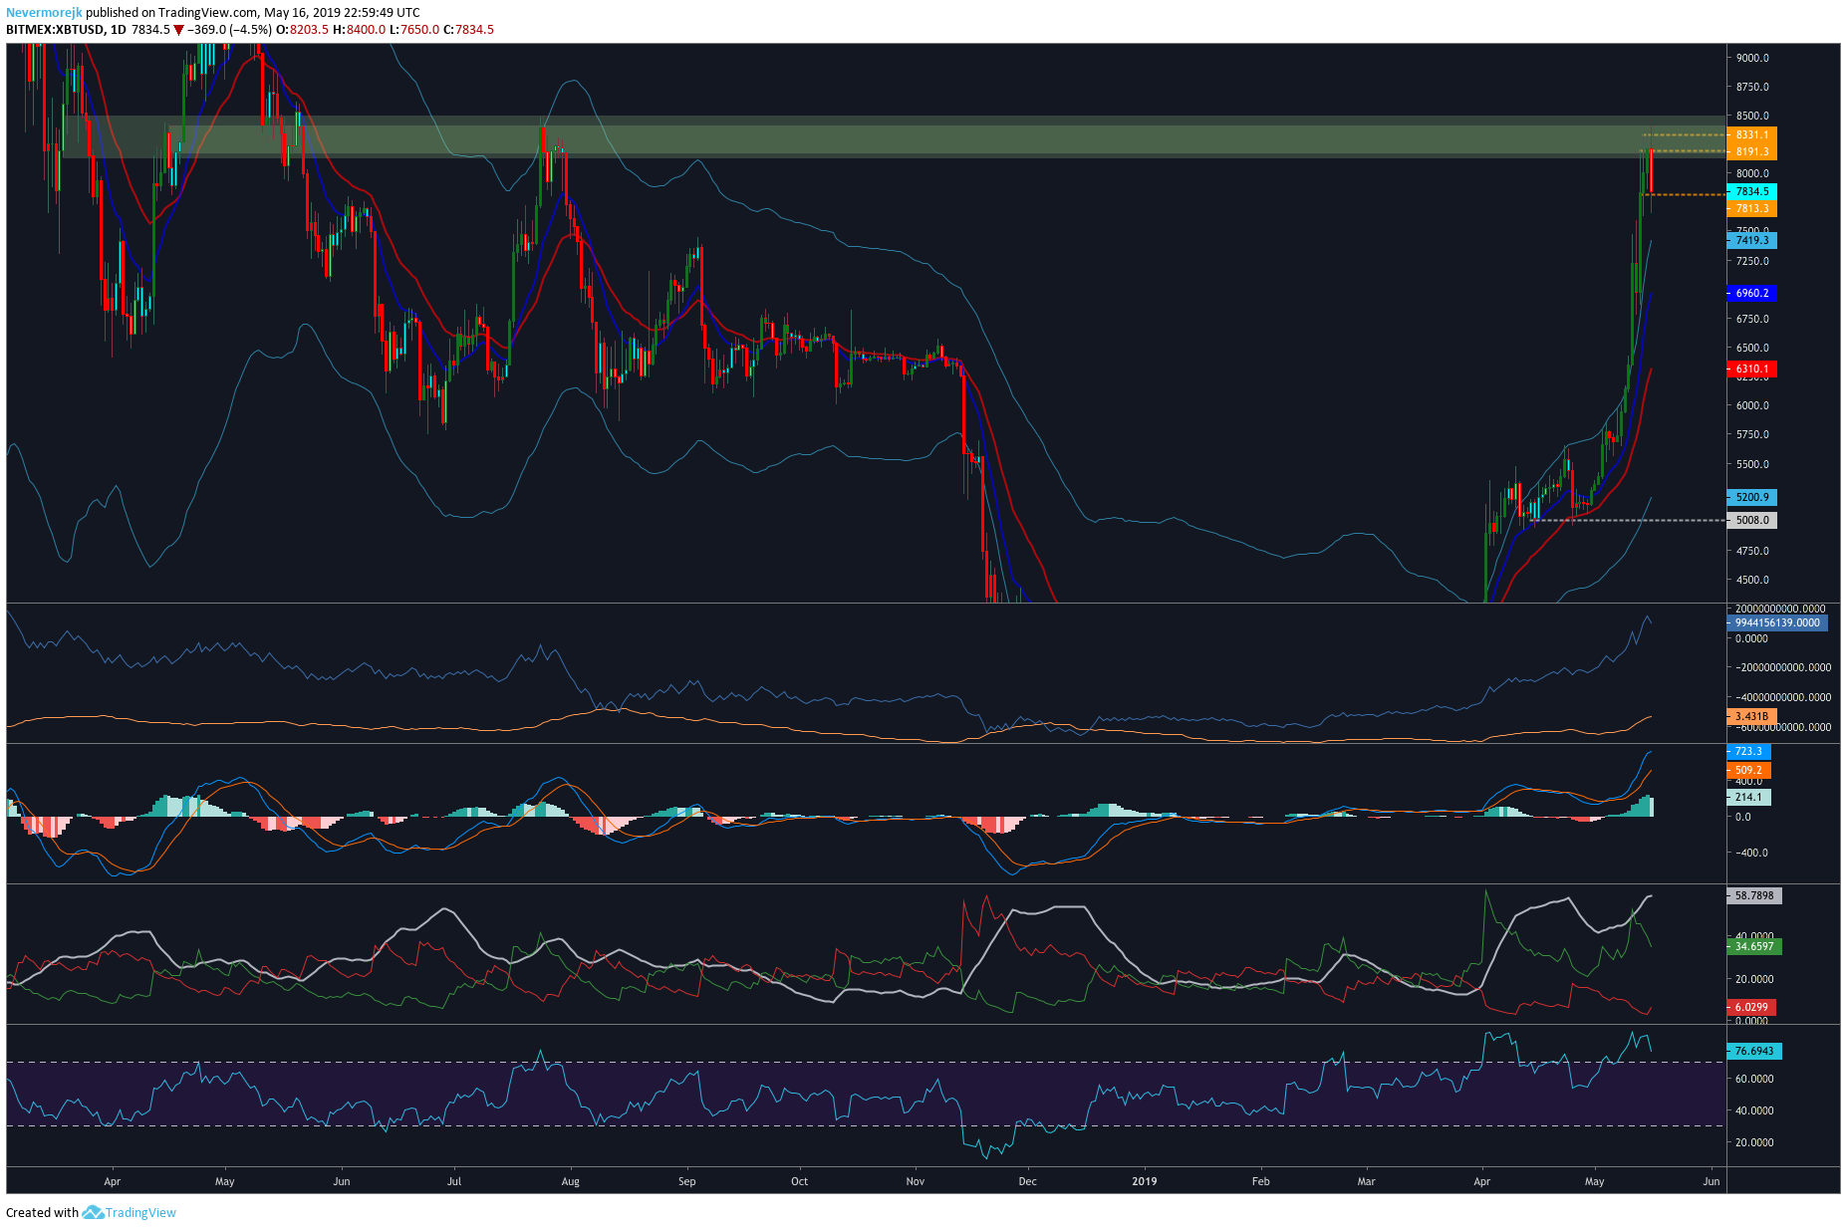Click the 1D timeframe label in header
Image resolution: width=1847 pixels, height=1230 pixels.
click(119, 30)
